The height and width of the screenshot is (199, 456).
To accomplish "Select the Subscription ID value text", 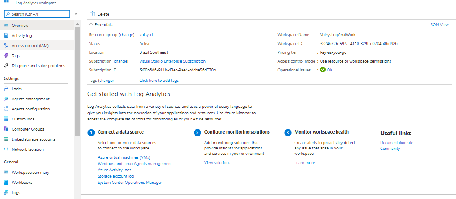I will (177, 70).
